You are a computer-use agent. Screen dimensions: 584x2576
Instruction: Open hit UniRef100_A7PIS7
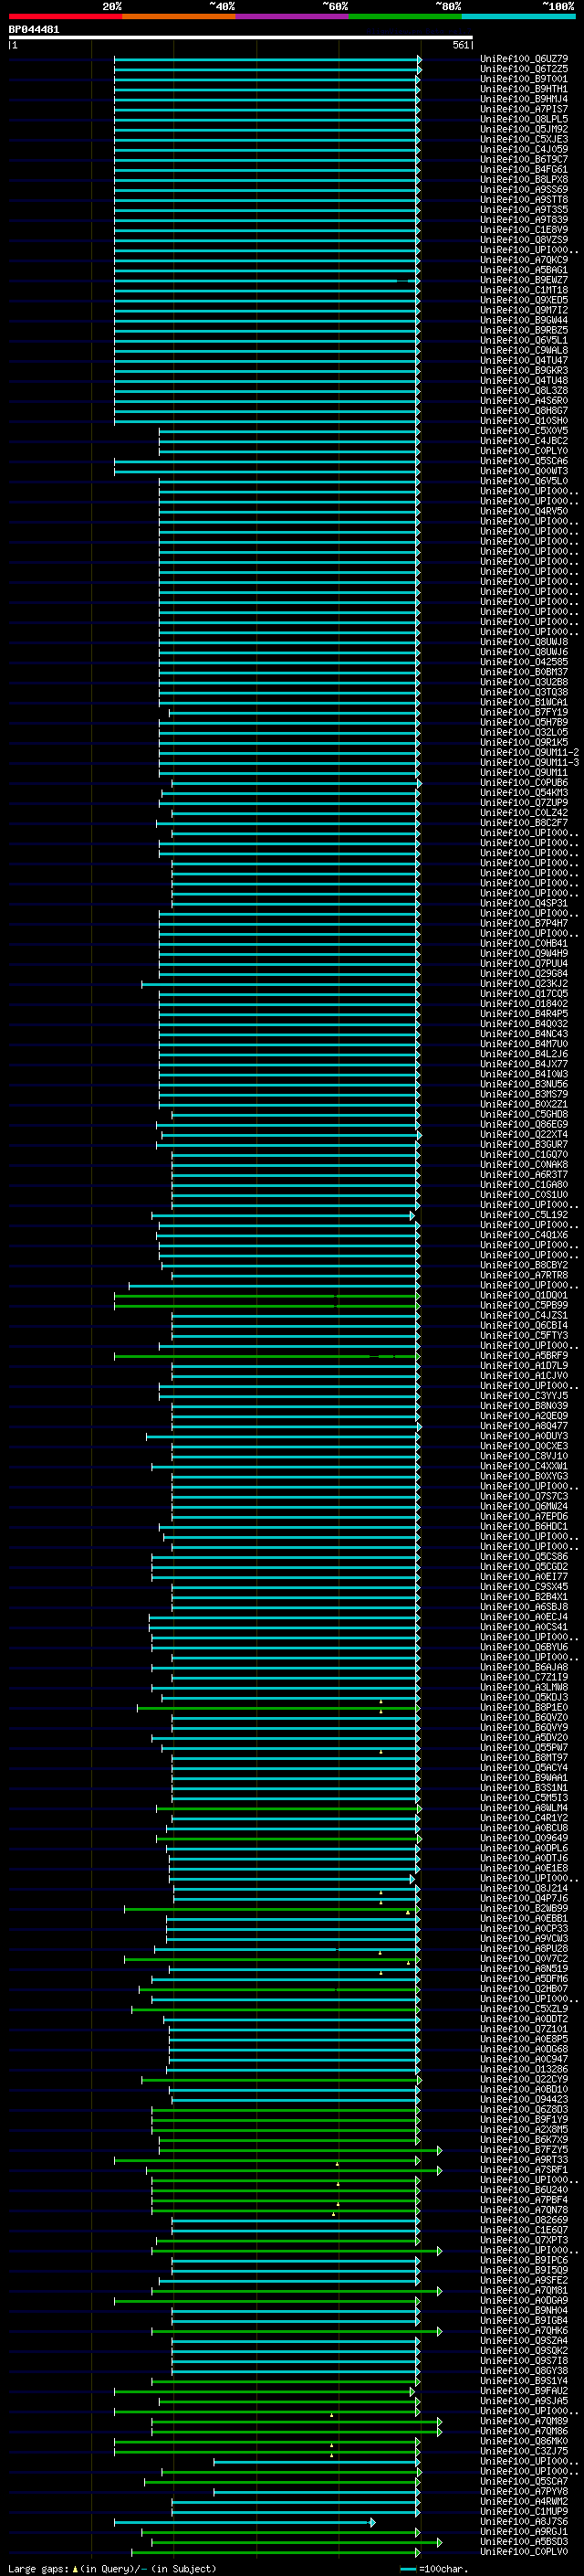point(524,109)
